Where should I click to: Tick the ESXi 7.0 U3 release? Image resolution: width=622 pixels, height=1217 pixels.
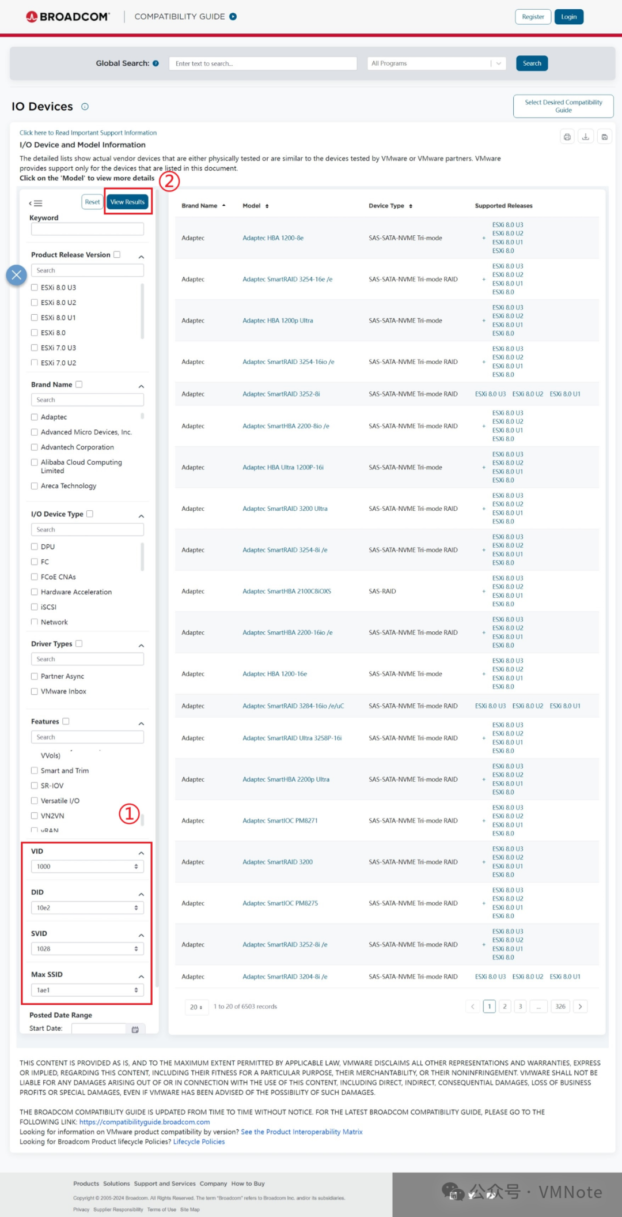coord(35,348)
